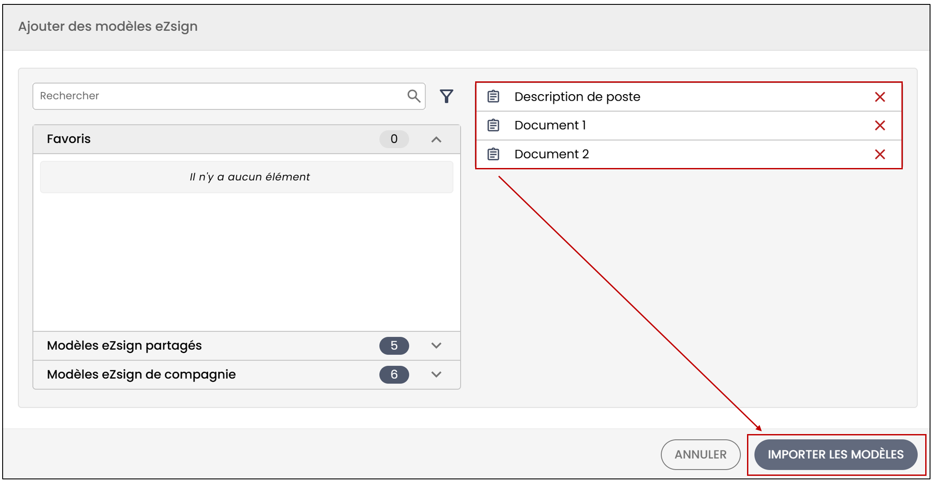This screenshot has width=934, height=482.
Task: Open the Modèles eZsign de compagnie header
Action: [x=247, y=375]
